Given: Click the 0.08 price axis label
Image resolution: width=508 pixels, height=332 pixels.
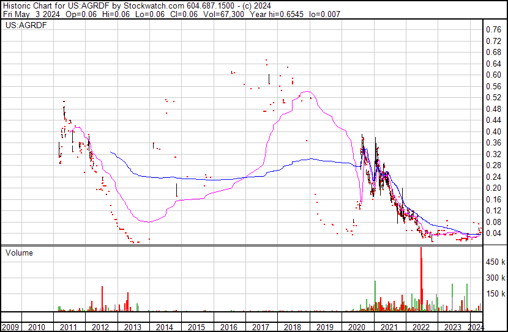Looking at the screenshot, I should pos(493,223).
